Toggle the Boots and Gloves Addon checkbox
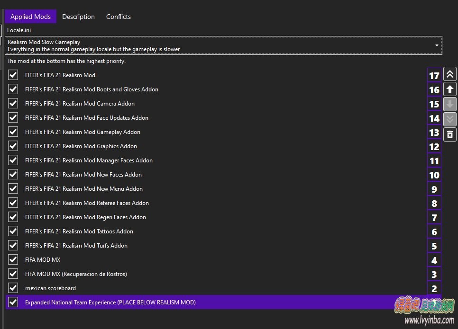 13,89
